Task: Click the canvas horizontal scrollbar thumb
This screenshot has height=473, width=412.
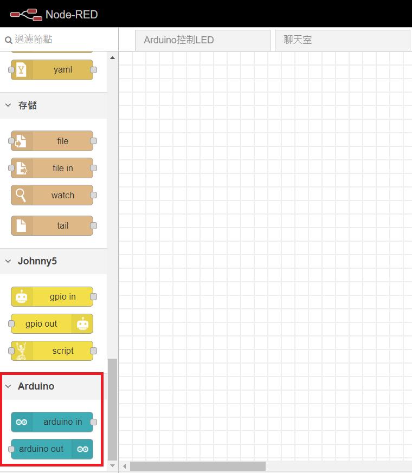Action: [198, 466]
